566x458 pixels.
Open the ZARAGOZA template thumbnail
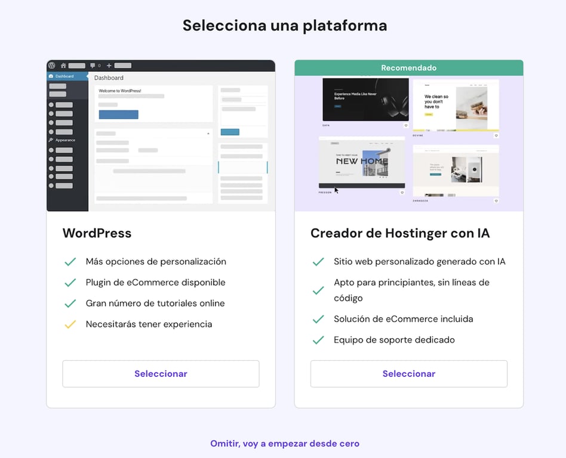click(x=456, y=171)
